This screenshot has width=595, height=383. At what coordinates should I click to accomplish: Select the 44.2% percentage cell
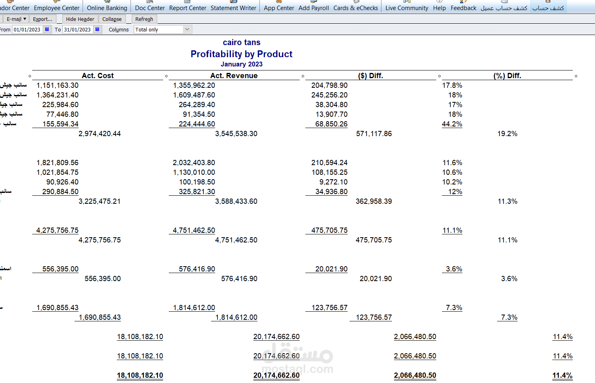452,124
